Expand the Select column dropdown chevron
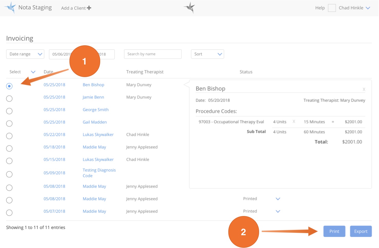Viewport: 379px width, 248px height. click(x=33, y=72)
